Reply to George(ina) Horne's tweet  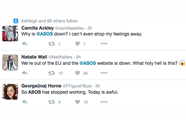coord(25,102)
